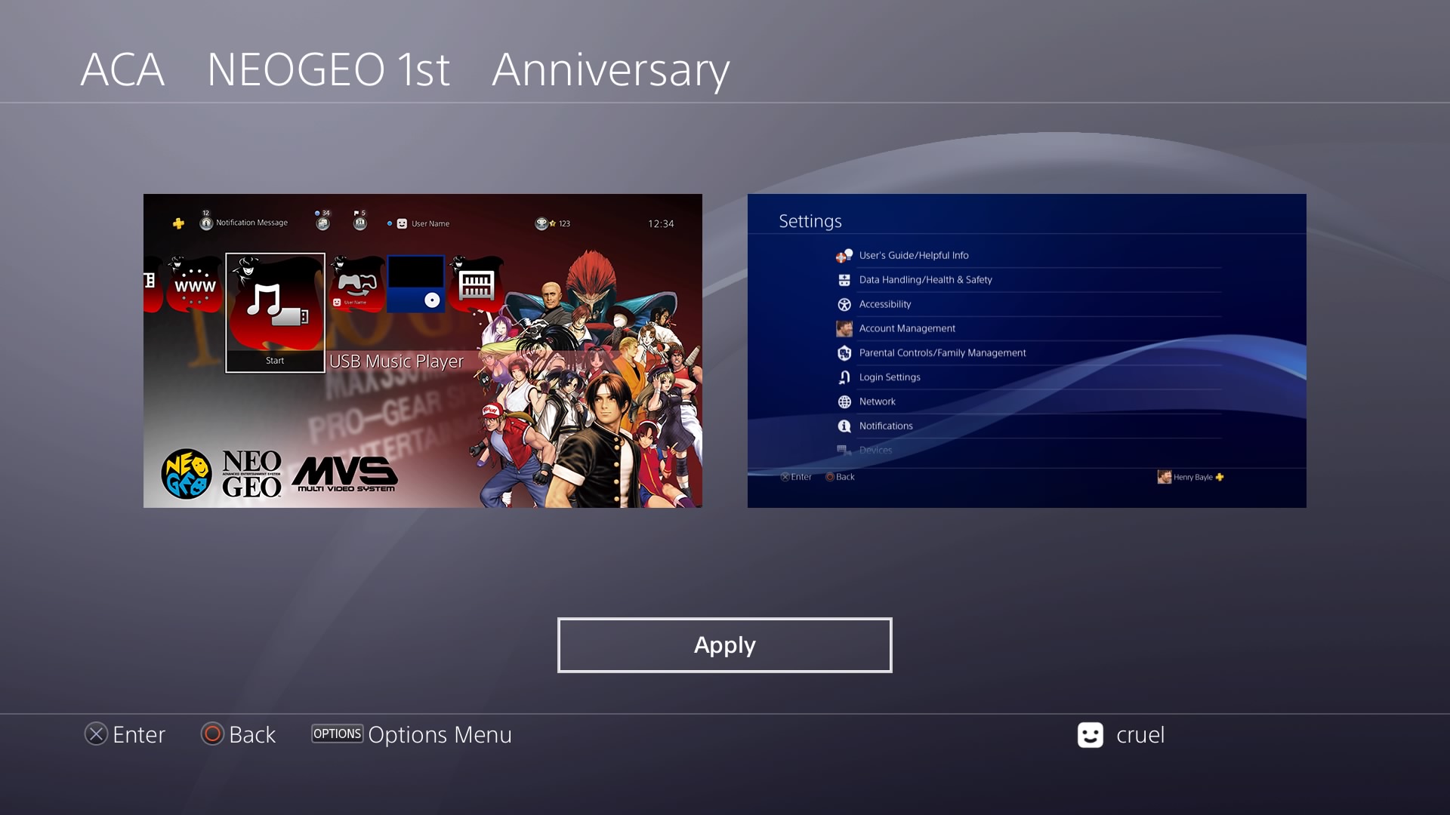This screenshot has width=1450, height=815.
Task: Click the friends icon showing 34
Action: [322, 220]
